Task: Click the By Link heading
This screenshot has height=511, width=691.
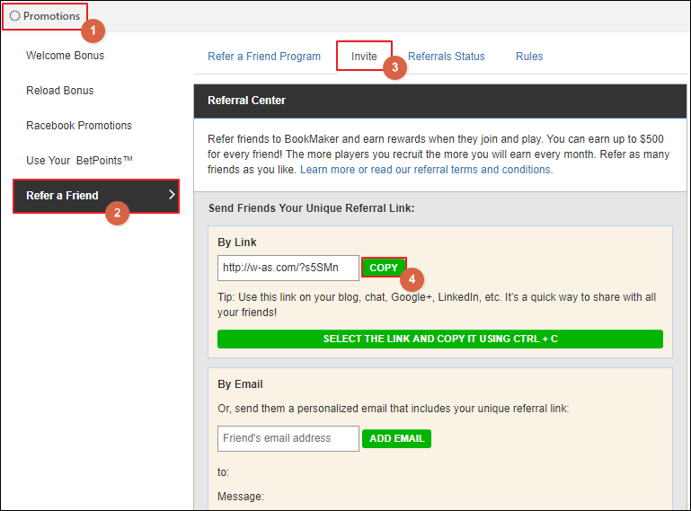Action: [237, 242]
